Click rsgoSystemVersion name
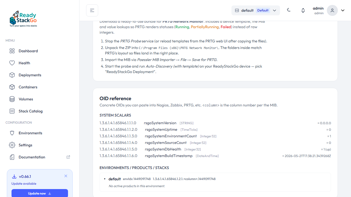The height and width of the screenshot is (197, 351). [160, 123]
